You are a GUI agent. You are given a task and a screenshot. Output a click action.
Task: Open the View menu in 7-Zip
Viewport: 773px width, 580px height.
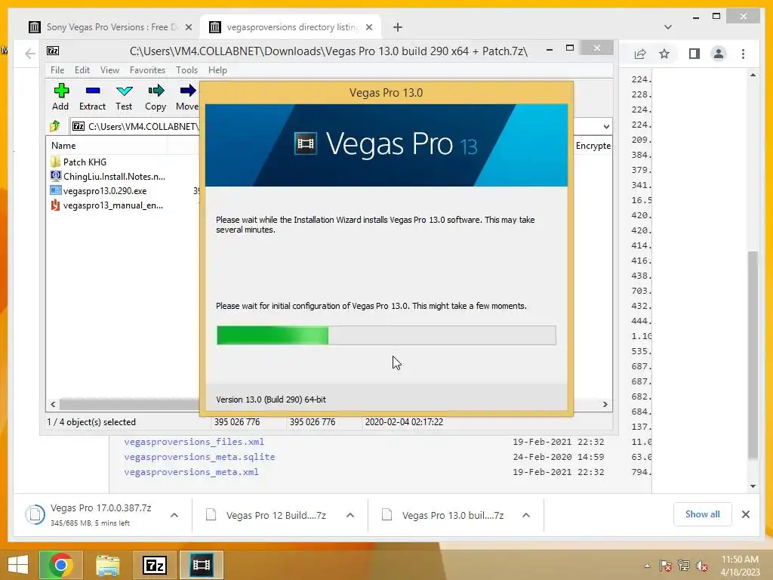(x=110, y=70)
